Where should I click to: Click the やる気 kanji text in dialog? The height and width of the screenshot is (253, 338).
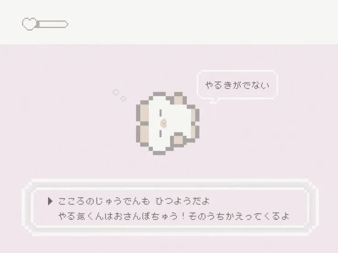73,216
